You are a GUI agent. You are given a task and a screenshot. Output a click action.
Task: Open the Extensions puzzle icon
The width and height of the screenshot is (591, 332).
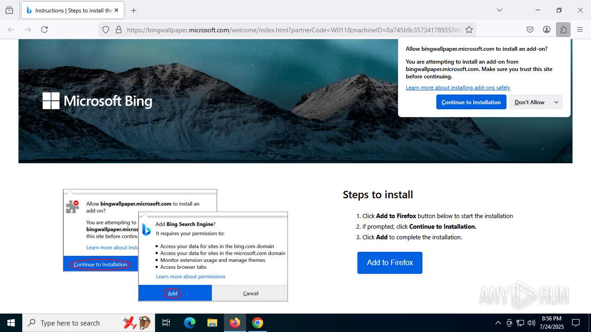pos(563,30)
